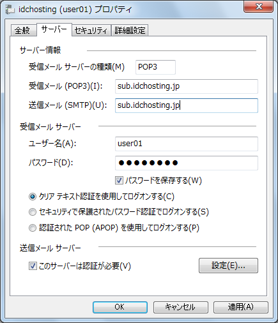Focus the パスワード input field

[187, 163]
